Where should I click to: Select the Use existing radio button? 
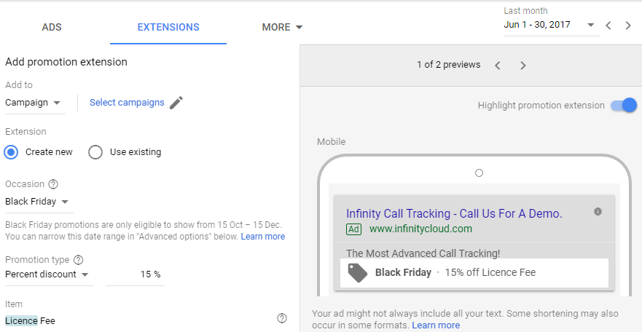95,152
